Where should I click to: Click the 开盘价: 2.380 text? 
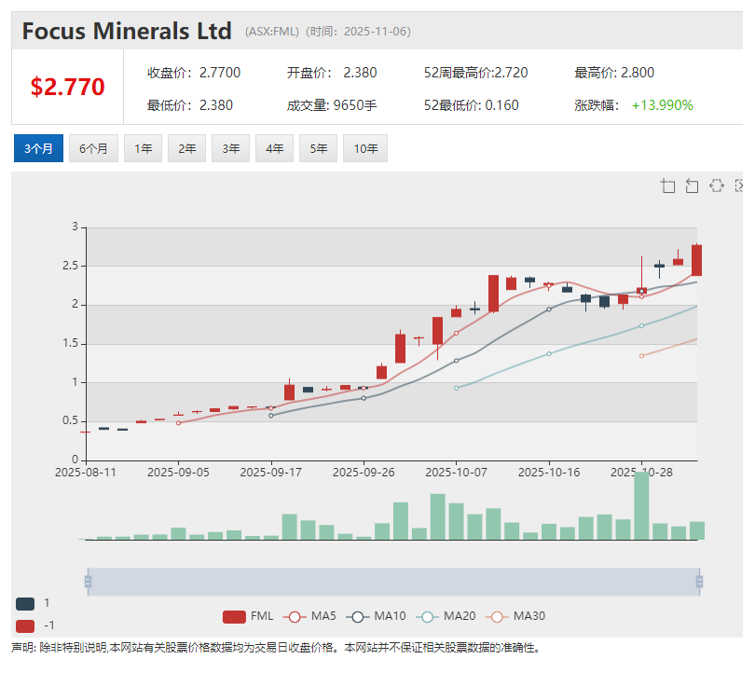pyautogui.click(x=332, y=73)
